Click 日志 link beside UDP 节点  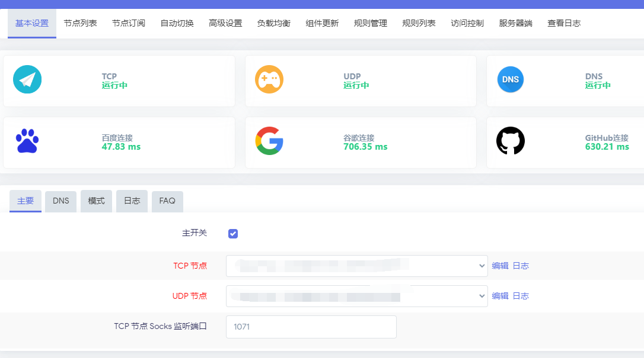coord(521,296)
